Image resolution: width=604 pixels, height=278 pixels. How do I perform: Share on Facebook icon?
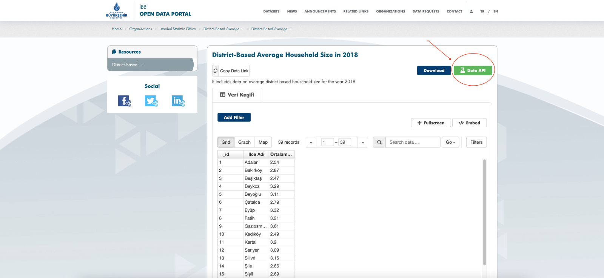click(x=125, y=101)
